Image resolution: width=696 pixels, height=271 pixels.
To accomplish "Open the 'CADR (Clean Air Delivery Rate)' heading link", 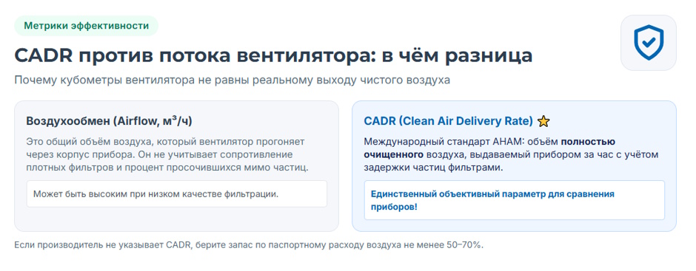I will (x=448, y=121).
